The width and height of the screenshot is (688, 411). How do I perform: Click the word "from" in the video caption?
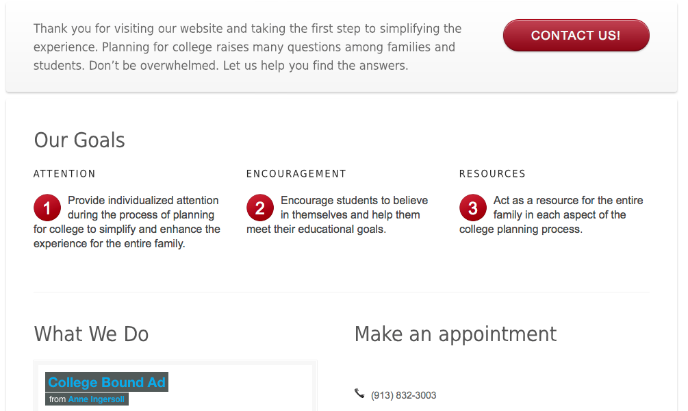(58, 399)
